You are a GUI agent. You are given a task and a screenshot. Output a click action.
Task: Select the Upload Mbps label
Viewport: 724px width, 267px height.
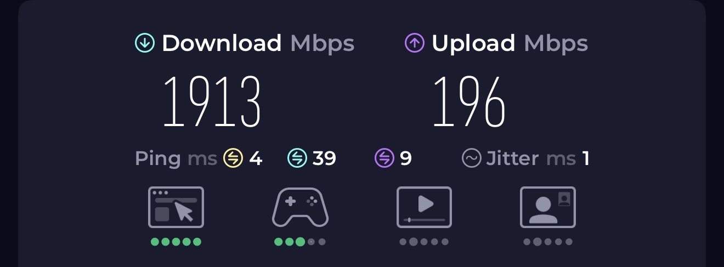(510, 43)
